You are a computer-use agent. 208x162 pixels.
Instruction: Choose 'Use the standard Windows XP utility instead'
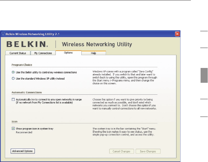coord(13,78)
